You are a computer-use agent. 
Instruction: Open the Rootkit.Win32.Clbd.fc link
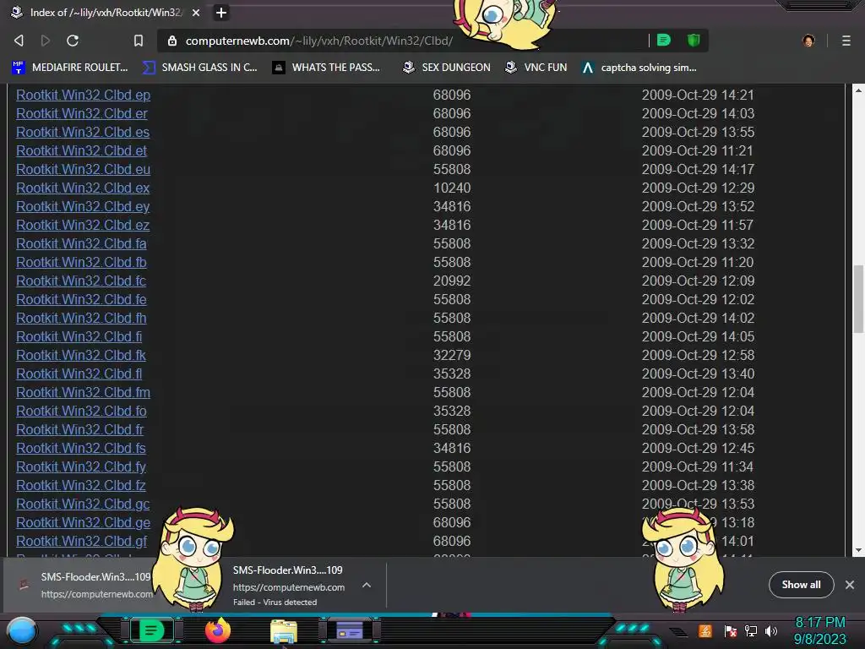click(x=81, y=281)
